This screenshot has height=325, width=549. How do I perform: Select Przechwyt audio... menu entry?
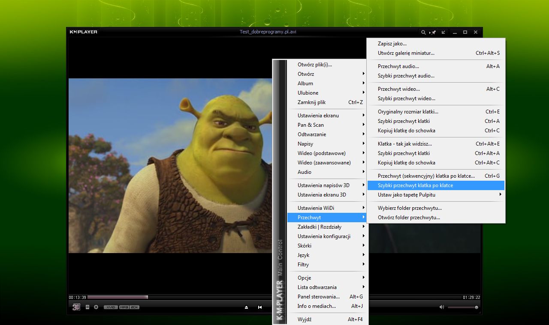(398, 66)
